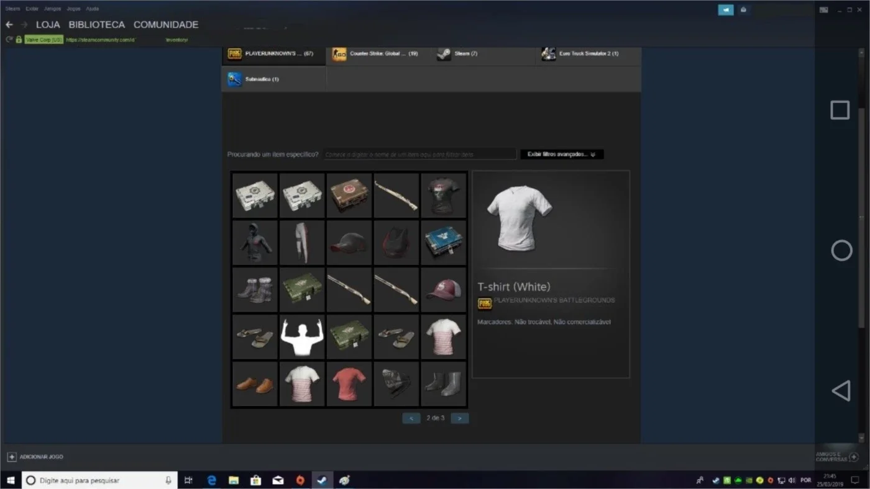This screenshot has width=870, height=489.
Task: Open the Steam inbox envelope icon
Action: (743, 9)
